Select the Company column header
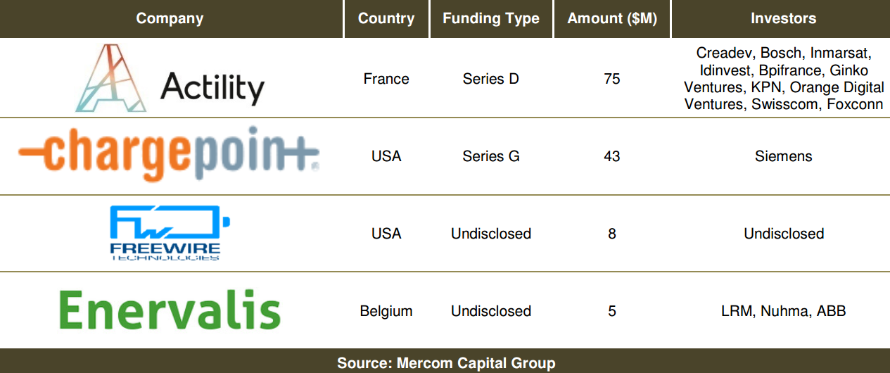This screenshot has height=373, width=890. point(170,19)
